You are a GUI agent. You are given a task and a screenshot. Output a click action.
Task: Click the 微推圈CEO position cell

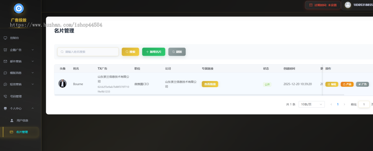pyautogui.click(x=141, y=84)
